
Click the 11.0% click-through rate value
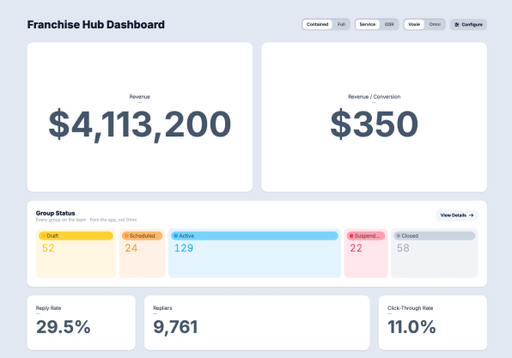pyautogui.click(x=411, y=327)
